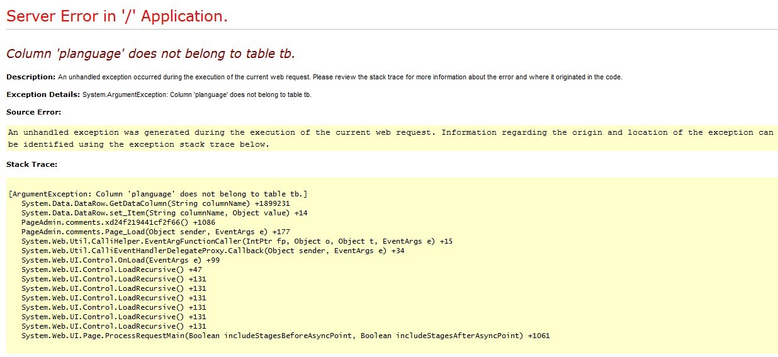Click the italic 'Column planguage does not belong' error title
Image resolution: width=778 pixels, height=357 pixels.
pos(150,54)
